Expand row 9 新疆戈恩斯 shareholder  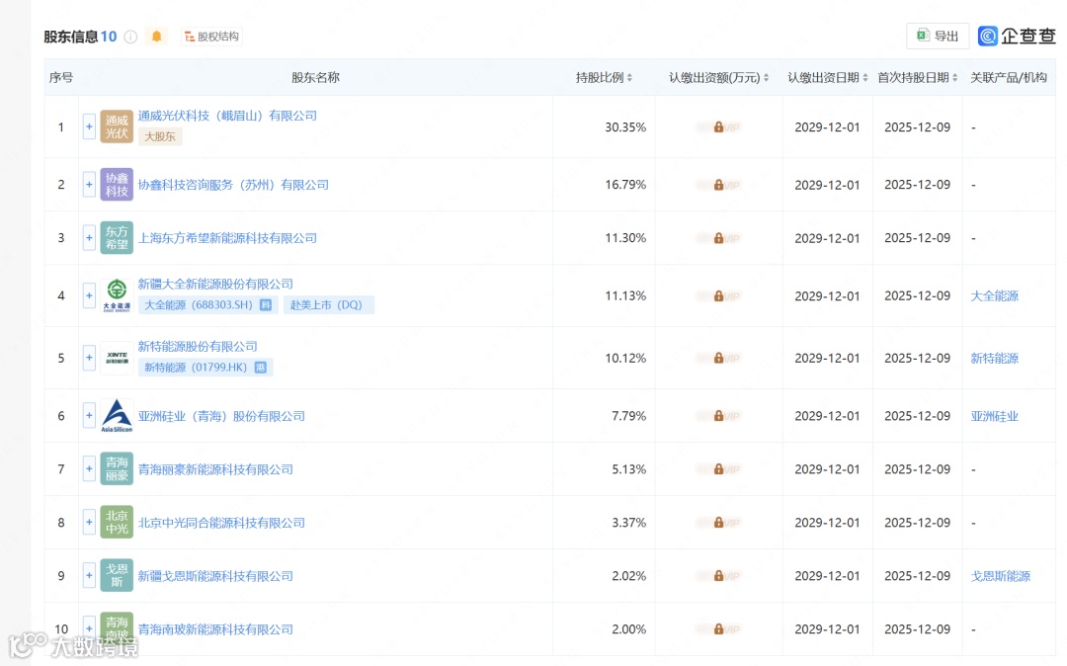[89, 575]
